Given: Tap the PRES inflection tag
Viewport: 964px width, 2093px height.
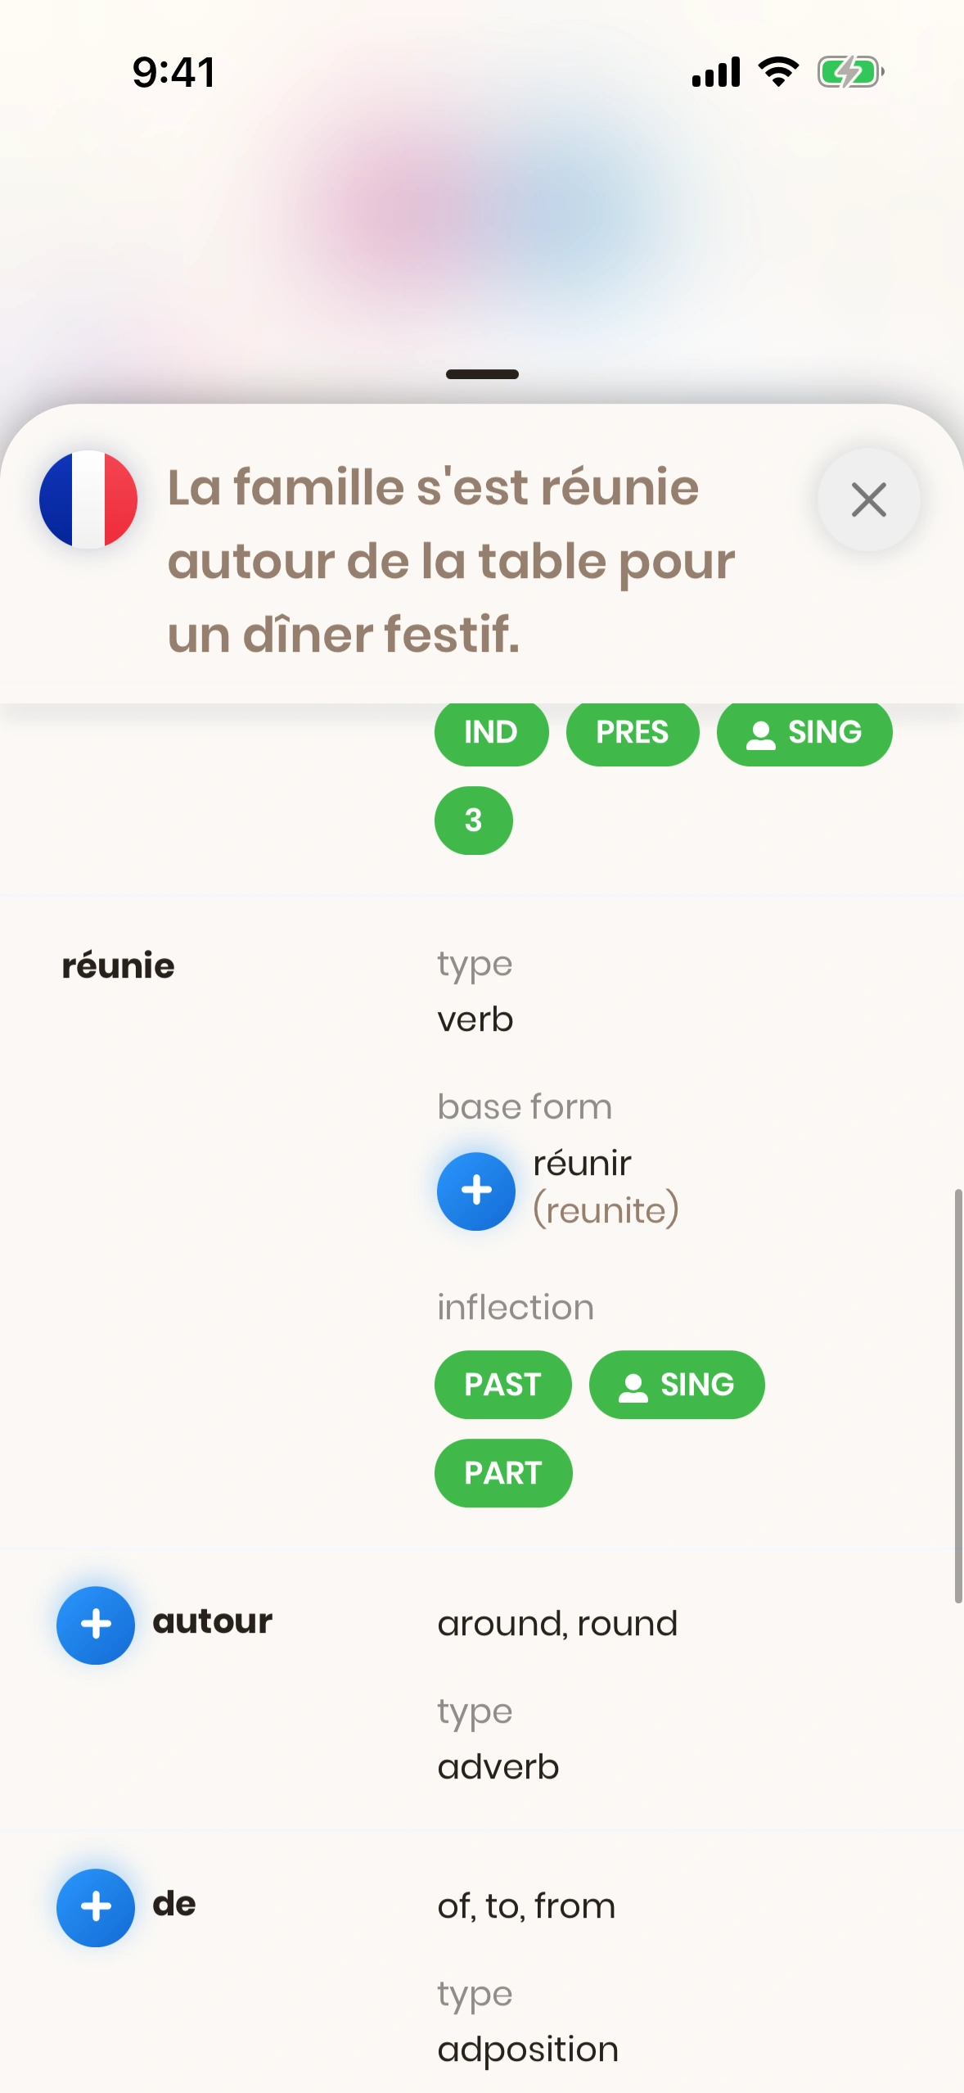Looking at the screenshot, I should pos(633,732).
